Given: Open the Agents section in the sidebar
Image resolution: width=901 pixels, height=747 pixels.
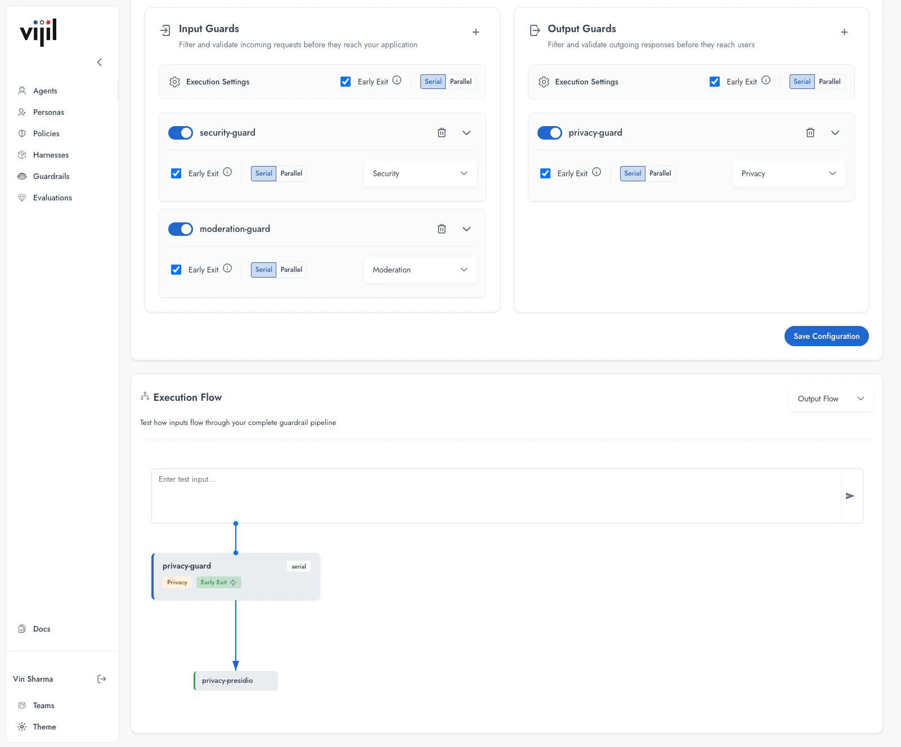Looking at the screenshot, I should 45,91.
